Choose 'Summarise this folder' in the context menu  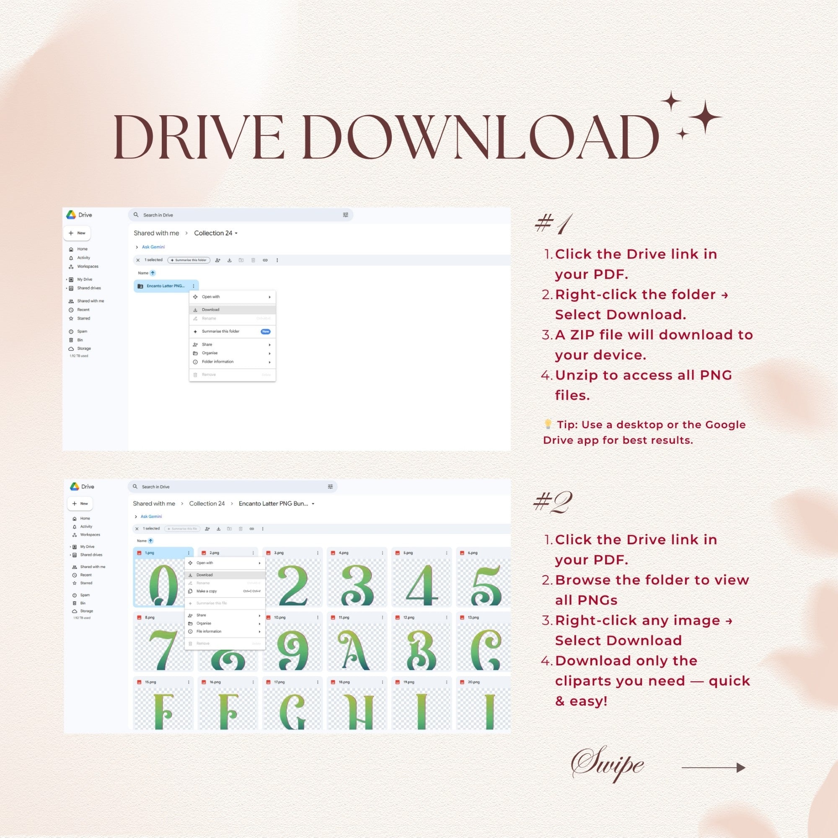[233, 331]
